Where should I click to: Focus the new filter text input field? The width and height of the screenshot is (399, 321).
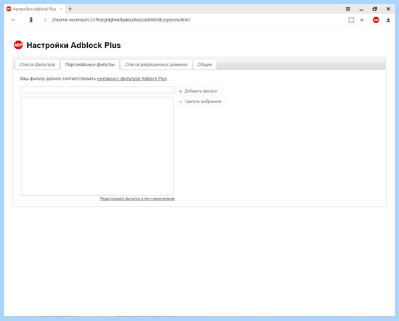pyautogui.click(x=98, y=90)
